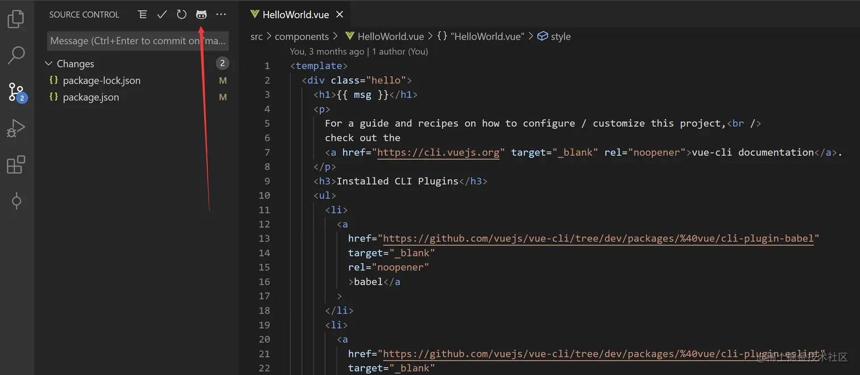Close the HelloWorld.vue tab
860x375 pixels.
point(340,15)
